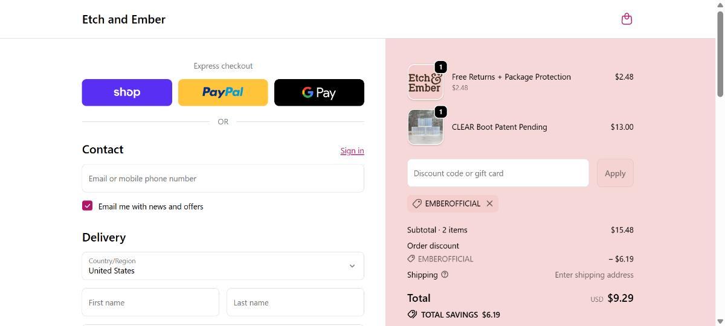Remove the EMBEROFFICIAL discount code tag

tap(489, 203)
